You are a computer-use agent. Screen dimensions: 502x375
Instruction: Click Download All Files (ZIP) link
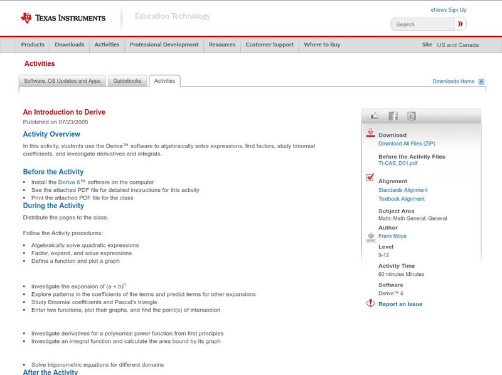(x=407, y=144)
